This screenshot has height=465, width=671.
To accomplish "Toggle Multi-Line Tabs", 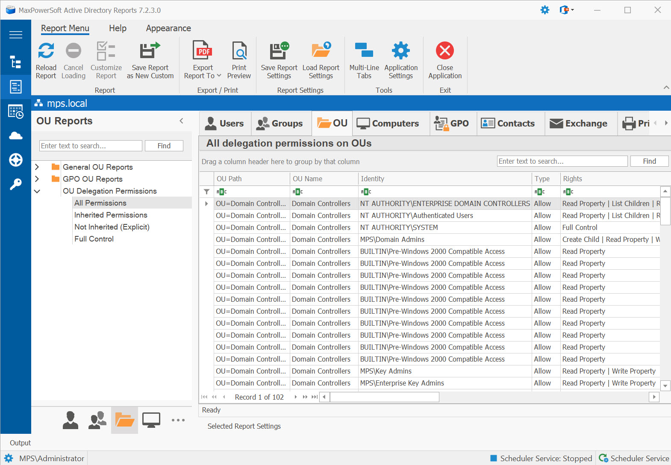I will click(364, 60).
